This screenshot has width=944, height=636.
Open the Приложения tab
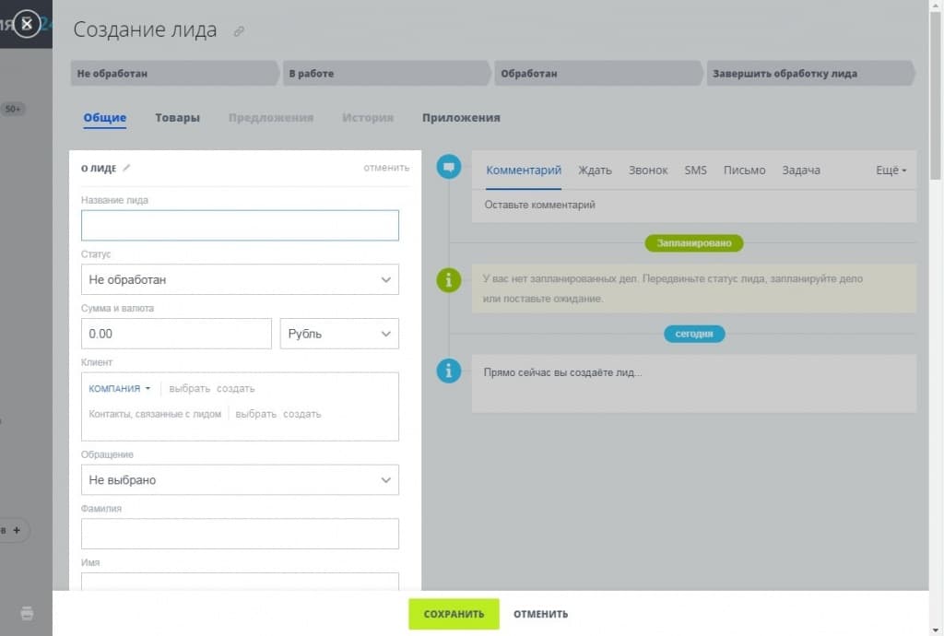[461, 118]
